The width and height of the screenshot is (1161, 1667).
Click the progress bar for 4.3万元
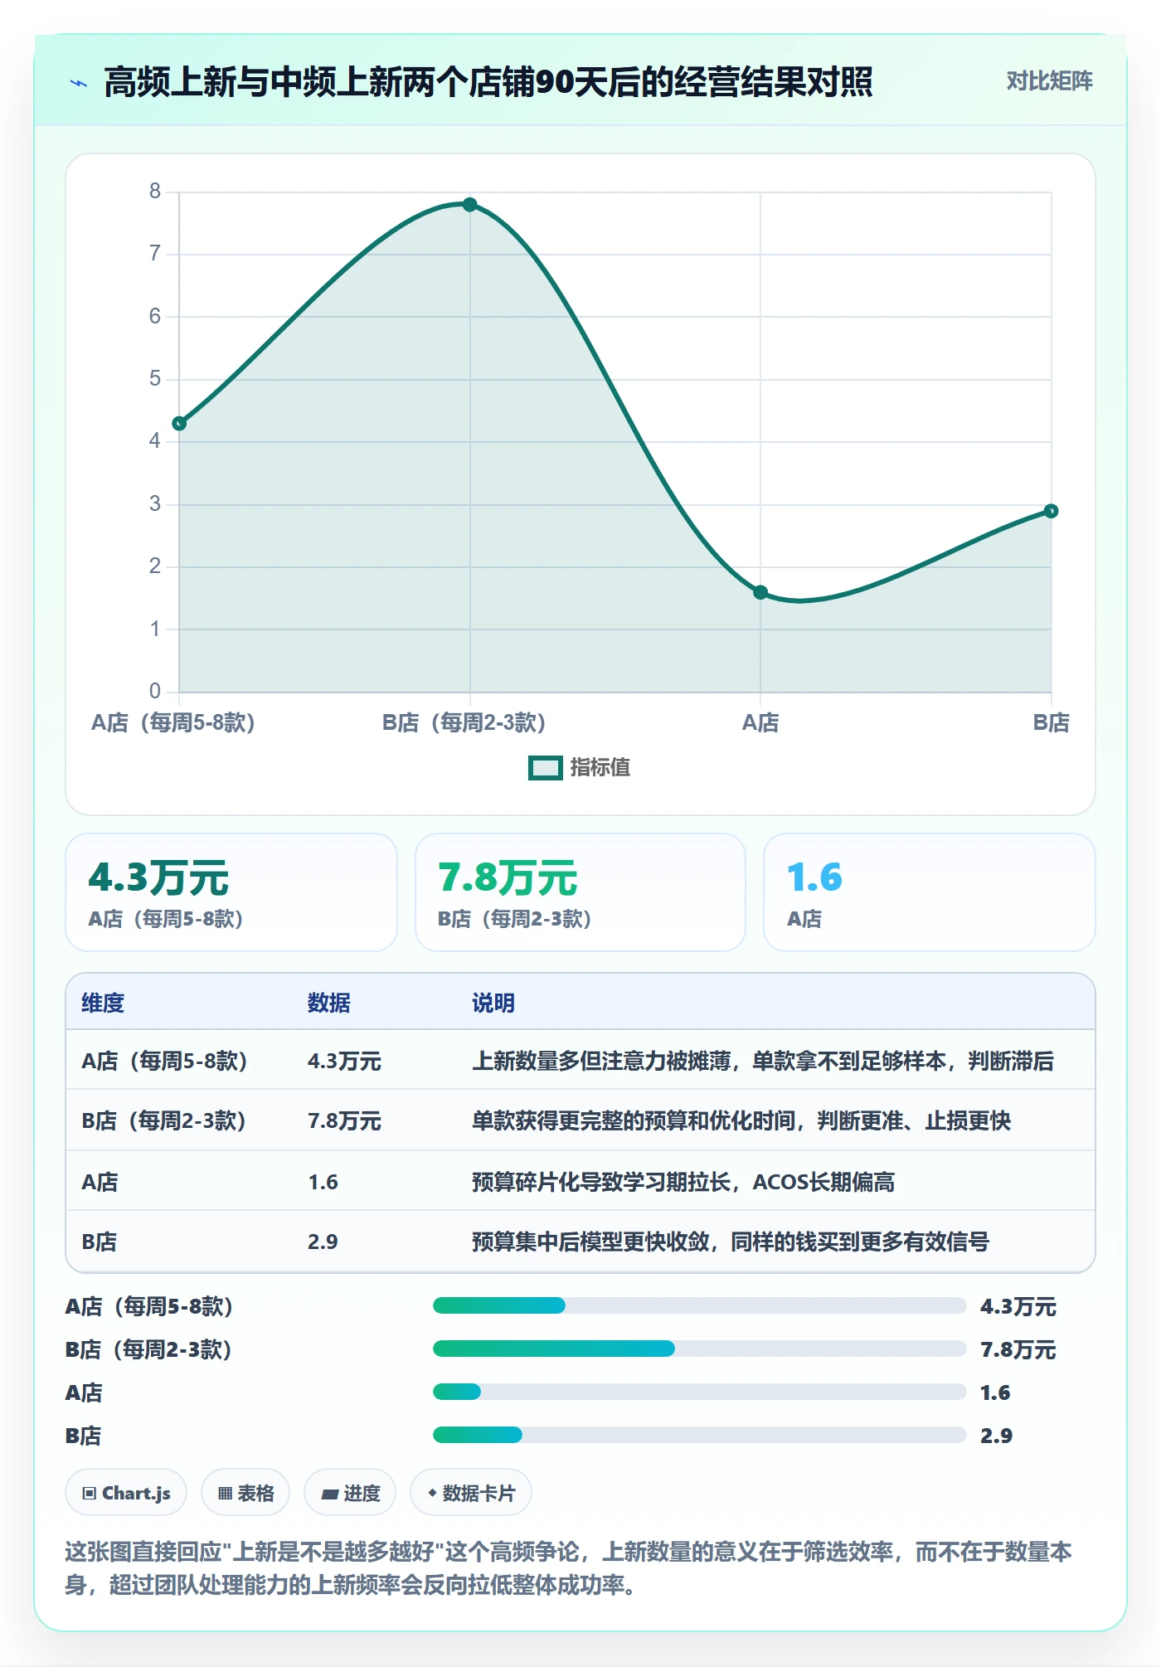click(699, 1305)
